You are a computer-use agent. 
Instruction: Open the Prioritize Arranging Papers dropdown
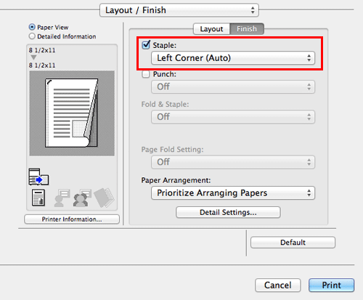pos(233,193)
